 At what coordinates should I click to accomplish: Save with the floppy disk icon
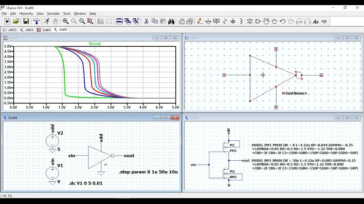click(x=26, y=21)
